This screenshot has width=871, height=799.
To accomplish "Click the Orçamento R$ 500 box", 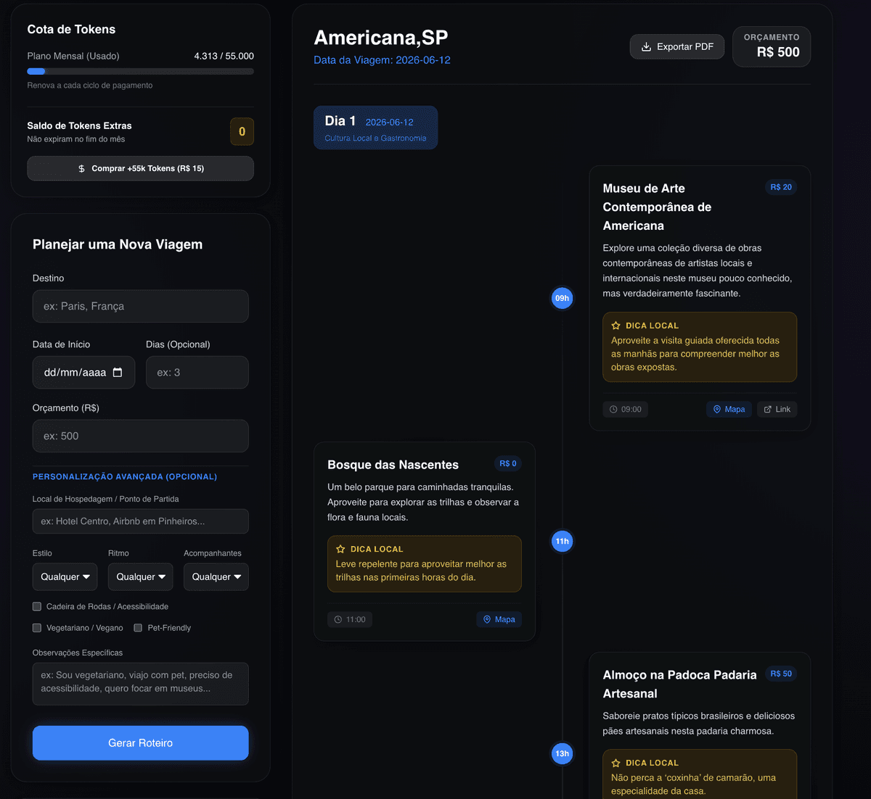I will pyautogui.click(x=772, y=46).
